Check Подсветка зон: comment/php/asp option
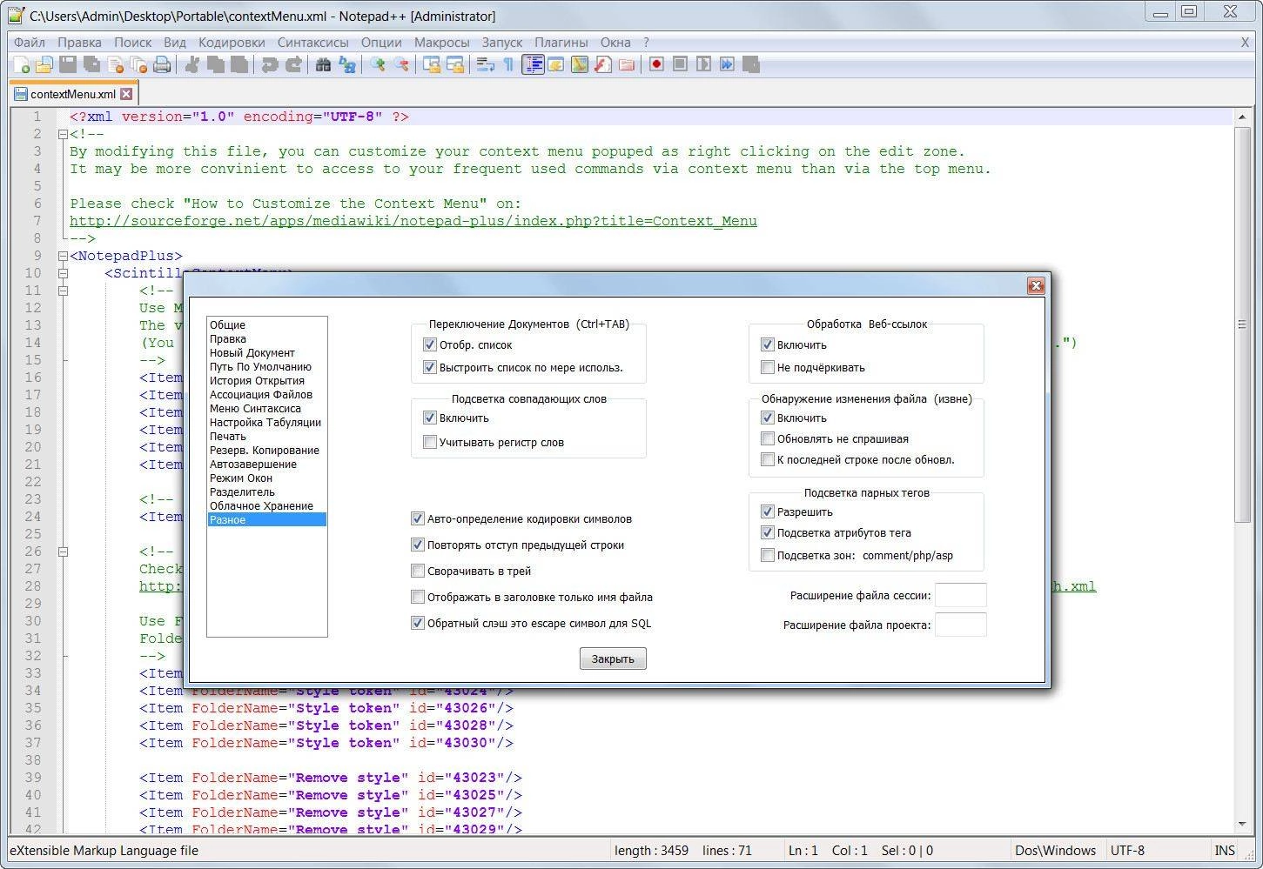1263x869 pixels. coord(767,555)
